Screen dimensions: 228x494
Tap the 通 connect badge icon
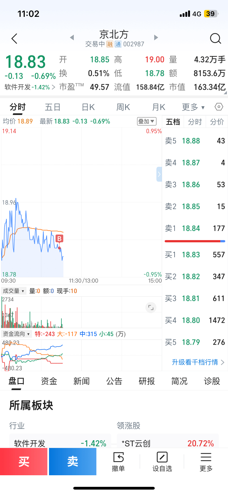(118, 44)
